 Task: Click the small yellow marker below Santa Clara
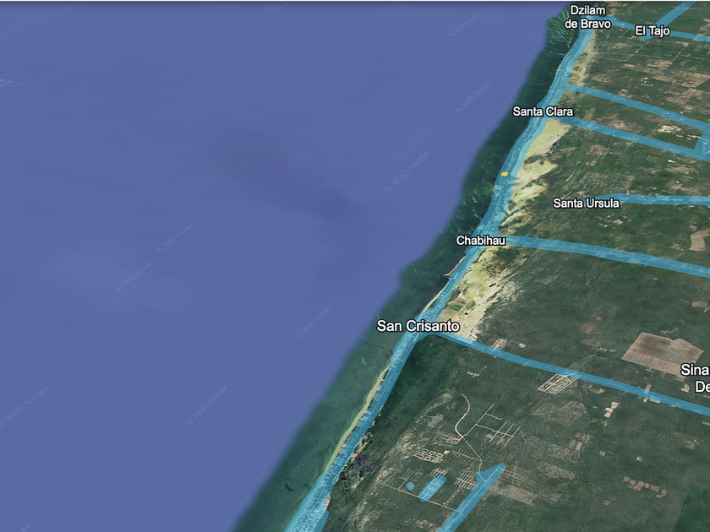pos(505,174)
